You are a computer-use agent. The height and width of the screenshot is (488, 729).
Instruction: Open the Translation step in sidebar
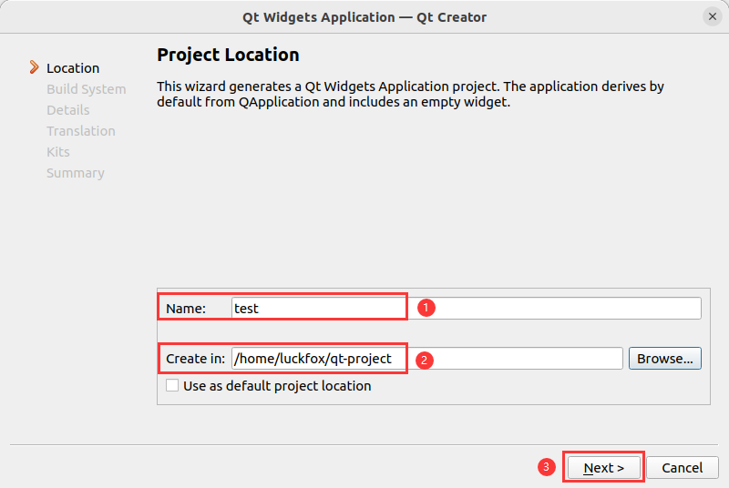[x=81, y=131]
